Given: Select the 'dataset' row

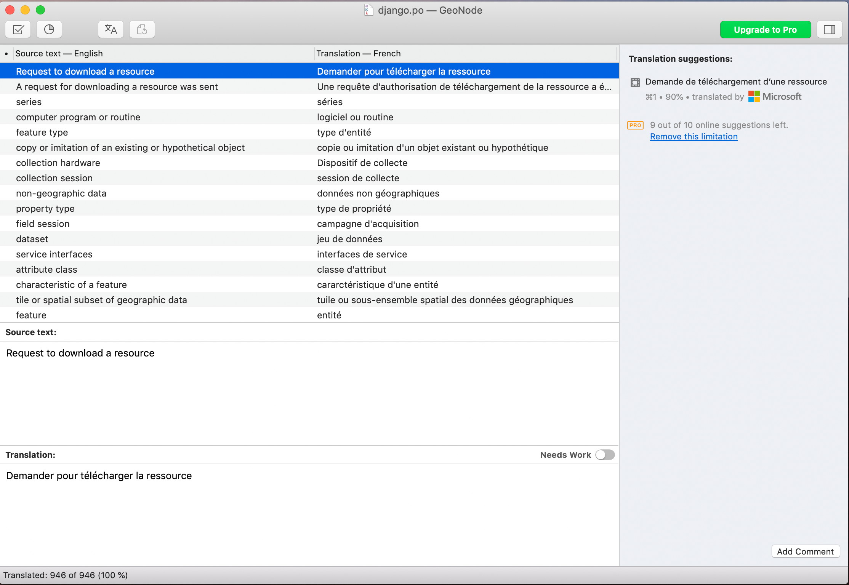Looking at the screenshot, I should pos(309,239).
